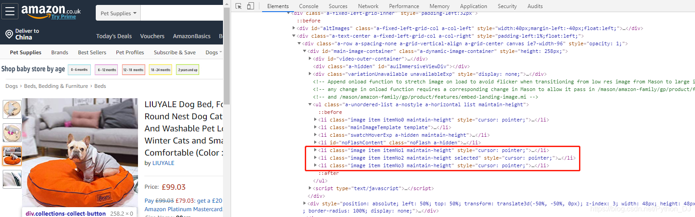Expand the li itemNo0 node
Viewport: 695px width, 217px height.
pyautogui.click(x=315, y=120)
